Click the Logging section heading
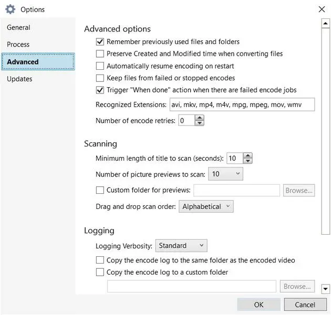The width and height of the screenshot is (331, 315). click(99, 230)
